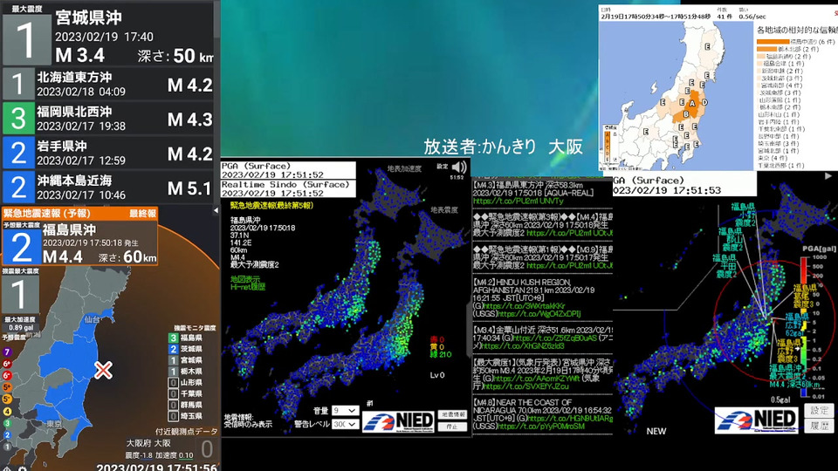Select the 沖縄本島近海 M5.1 earthquake entry
This screenshot has width=838, height=471.
click(x=108, y=188)
